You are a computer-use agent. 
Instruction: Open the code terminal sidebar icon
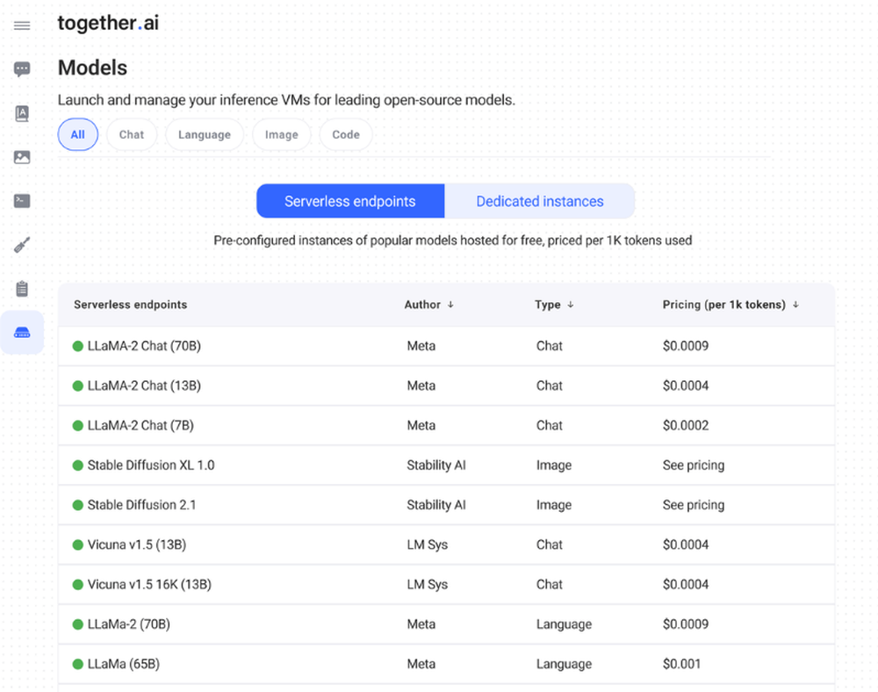(x=22, y=200)
